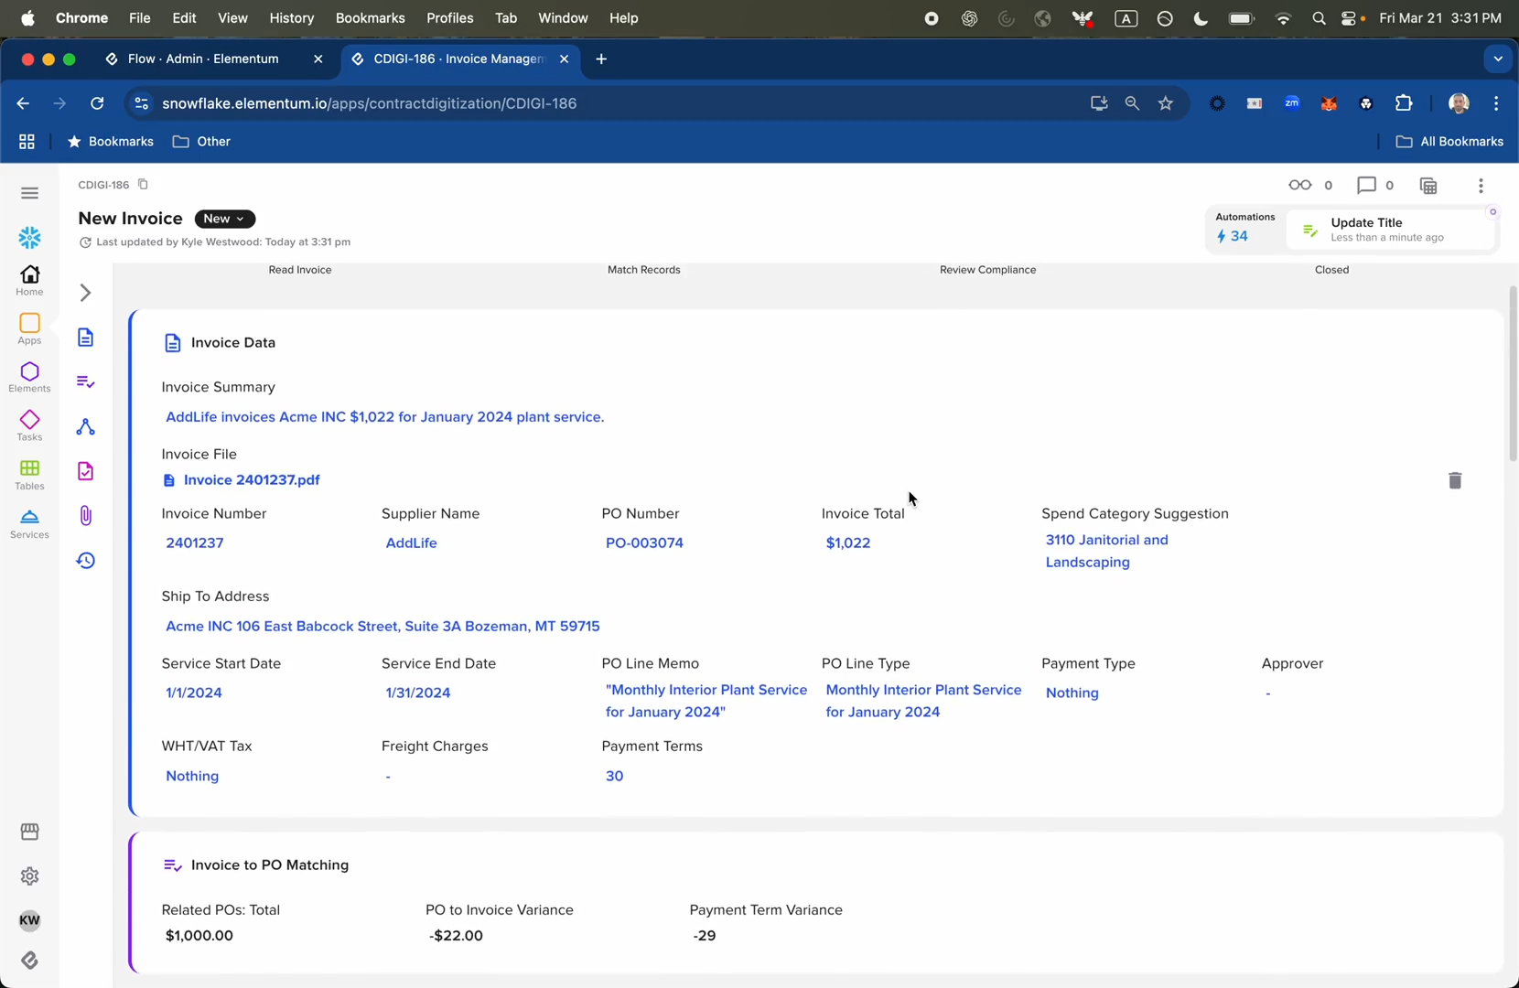Jump to PO Matching checklist icon

click(x=85, y=381)
